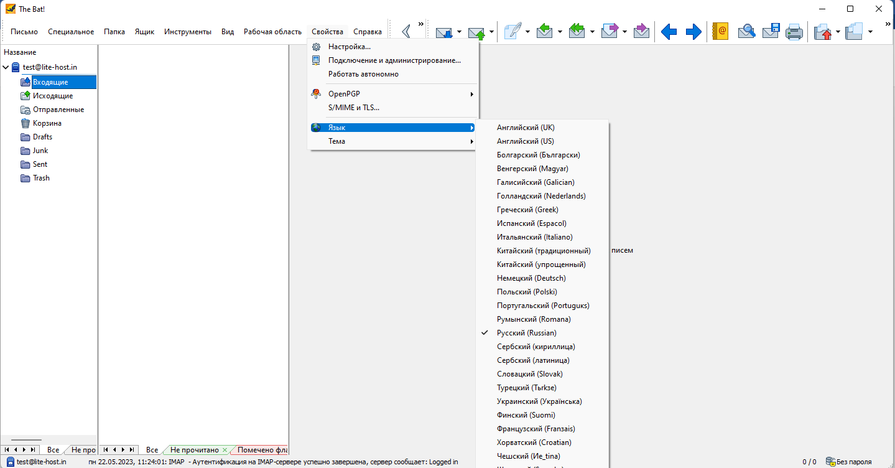Viewport: 895px width, 468px height.
Task: Click the Send queued mail icon
Action: coord(476,32)
